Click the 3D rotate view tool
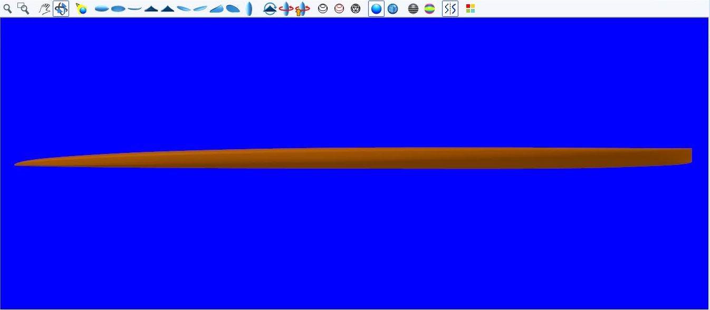The height and width of the screenshot is (310, 710). tap(61, 8)
